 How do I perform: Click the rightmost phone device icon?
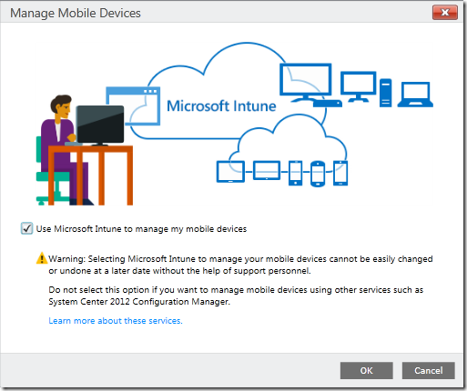340,173
